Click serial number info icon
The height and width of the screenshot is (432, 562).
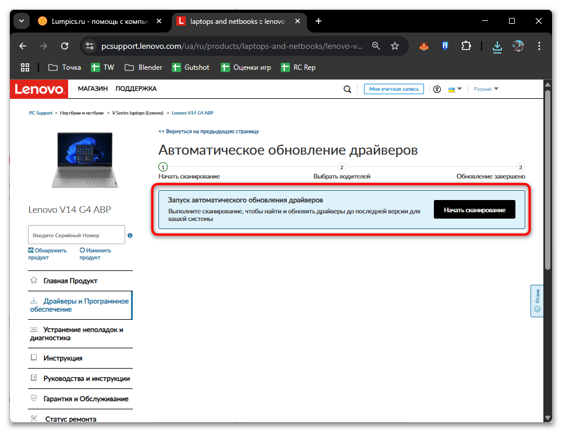point(130,235)
